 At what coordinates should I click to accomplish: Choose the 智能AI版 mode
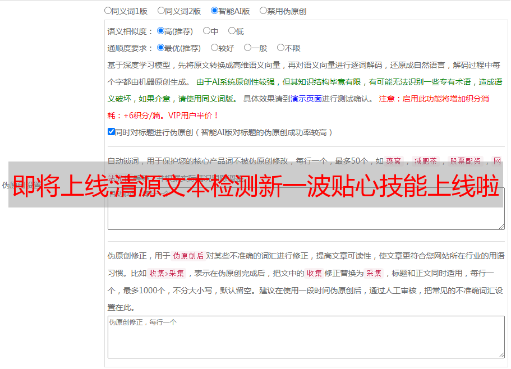tap(214, 10)
